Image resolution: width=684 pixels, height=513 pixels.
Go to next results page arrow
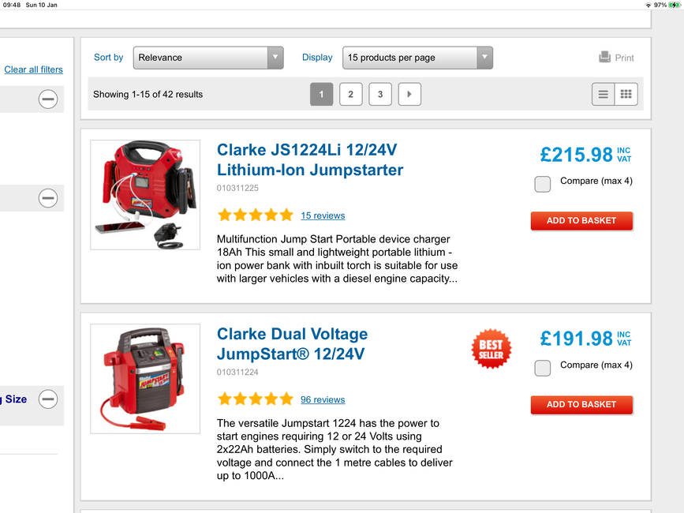(x=409, y=94)
